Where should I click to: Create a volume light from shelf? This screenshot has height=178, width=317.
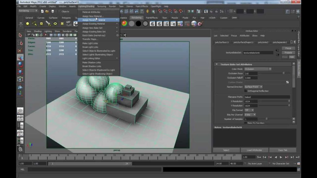pos(62,23)
